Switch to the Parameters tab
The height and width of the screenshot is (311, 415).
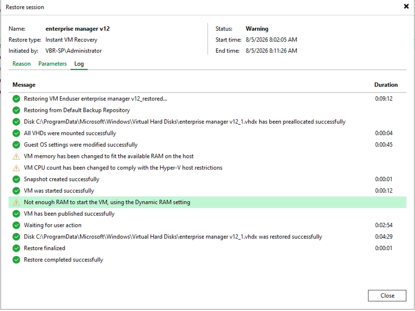tap(53, 64)
